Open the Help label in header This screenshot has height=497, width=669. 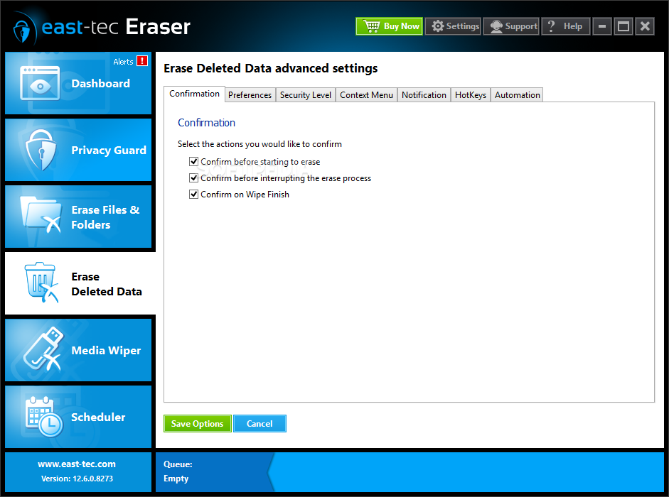tap(572, 26)
